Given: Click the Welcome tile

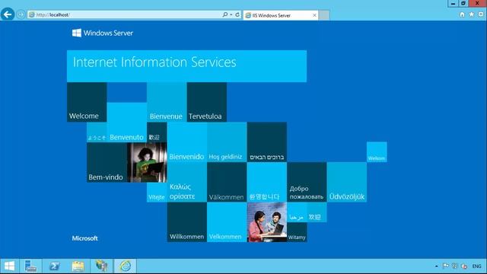Looking at the screenshot, I should (87, 102).
